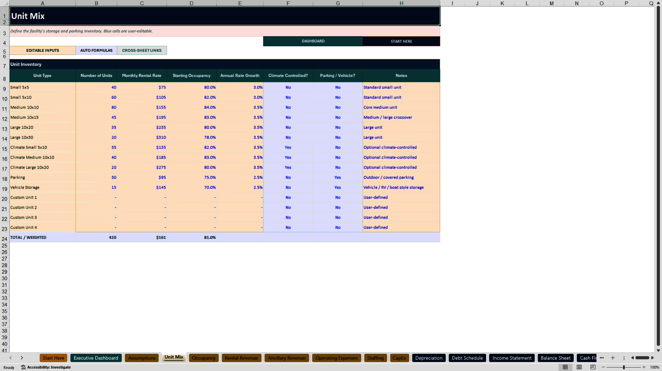The image size is (662, 371).
Task: Switch to Executive Dashboard sheet tab
Action: pos(96,358)
